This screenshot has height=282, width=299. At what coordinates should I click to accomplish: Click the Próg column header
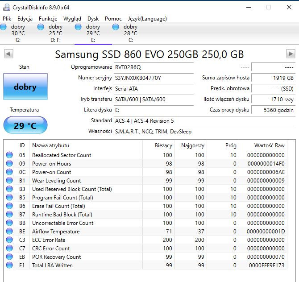(x=223, y=145)
